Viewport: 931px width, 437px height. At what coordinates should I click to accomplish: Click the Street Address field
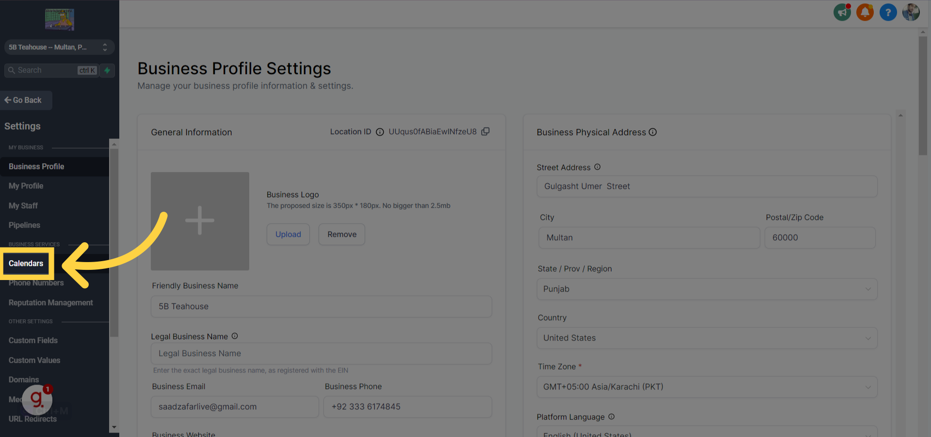pos(707,187)
